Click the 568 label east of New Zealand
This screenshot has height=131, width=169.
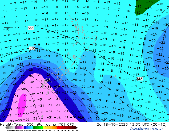pyautogui.click(x=140, y=79)
